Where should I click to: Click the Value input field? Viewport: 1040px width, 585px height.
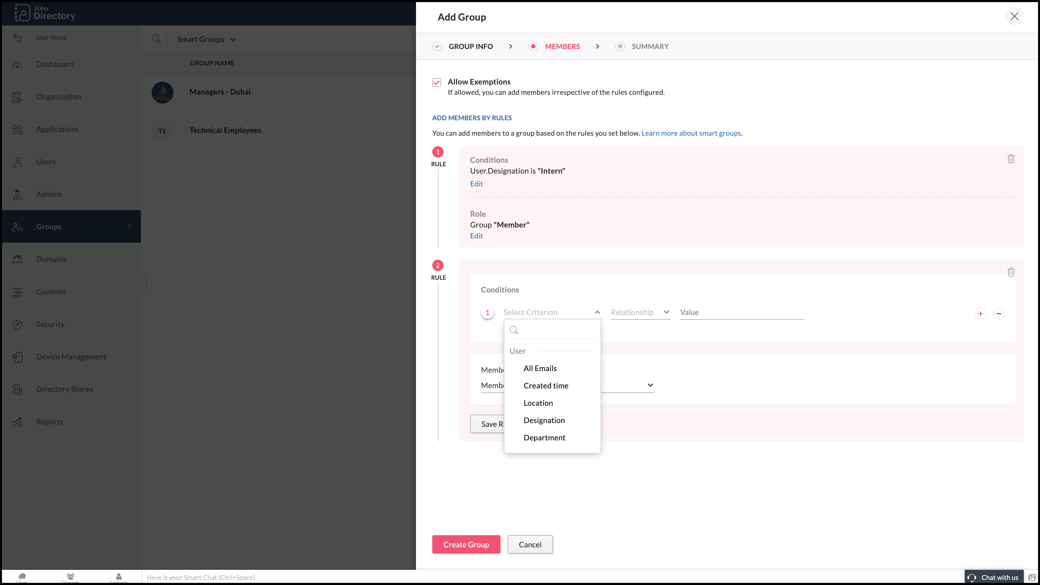tap(741, 312)
